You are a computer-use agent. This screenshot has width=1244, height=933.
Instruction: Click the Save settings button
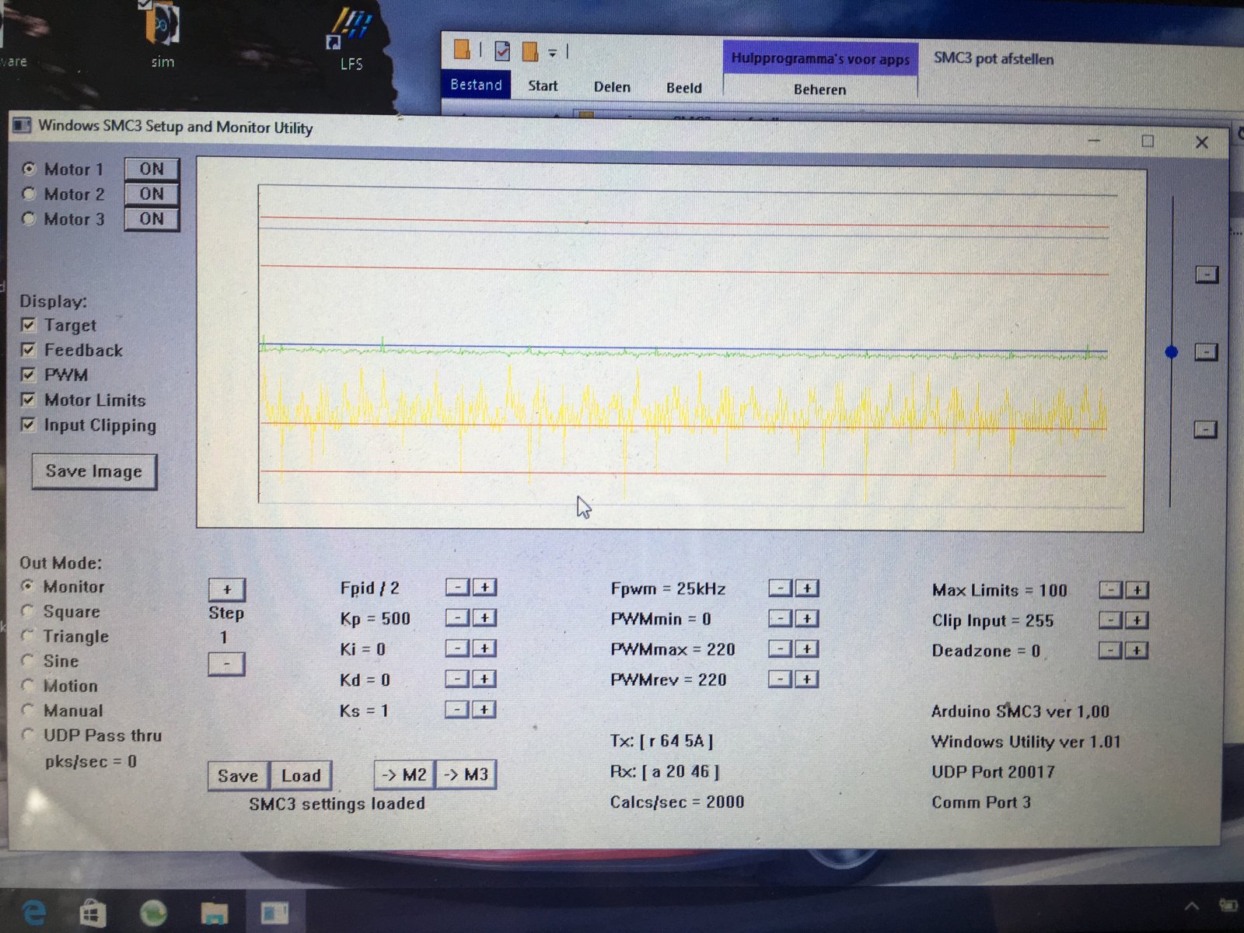[238, 775]
